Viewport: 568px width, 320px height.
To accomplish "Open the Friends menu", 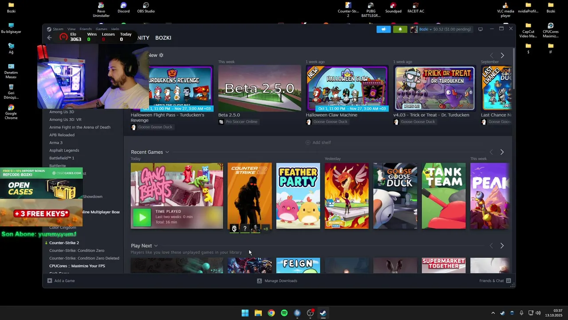I will 86,29.
